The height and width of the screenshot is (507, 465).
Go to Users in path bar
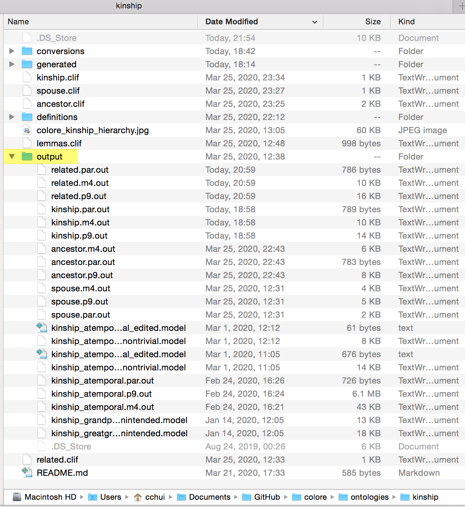click(x=111, y=497)
